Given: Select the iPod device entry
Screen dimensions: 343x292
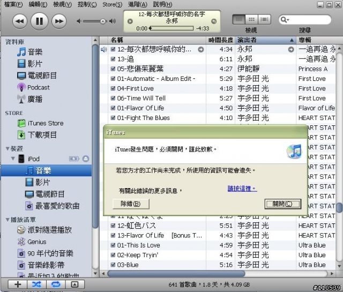Looking at the screenshot, I should pos(33,159).
